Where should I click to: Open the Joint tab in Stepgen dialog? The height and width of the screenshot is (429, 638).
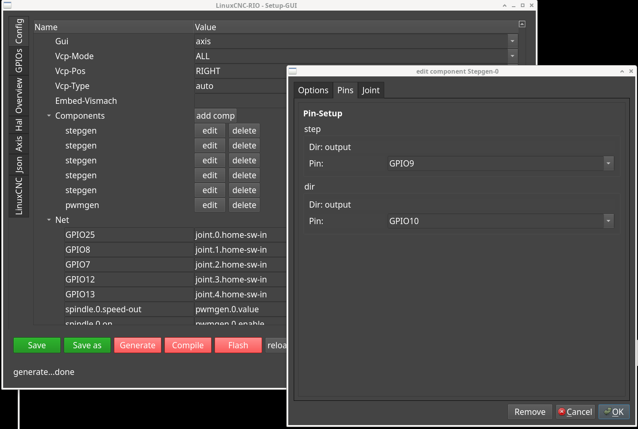point(371,90)
